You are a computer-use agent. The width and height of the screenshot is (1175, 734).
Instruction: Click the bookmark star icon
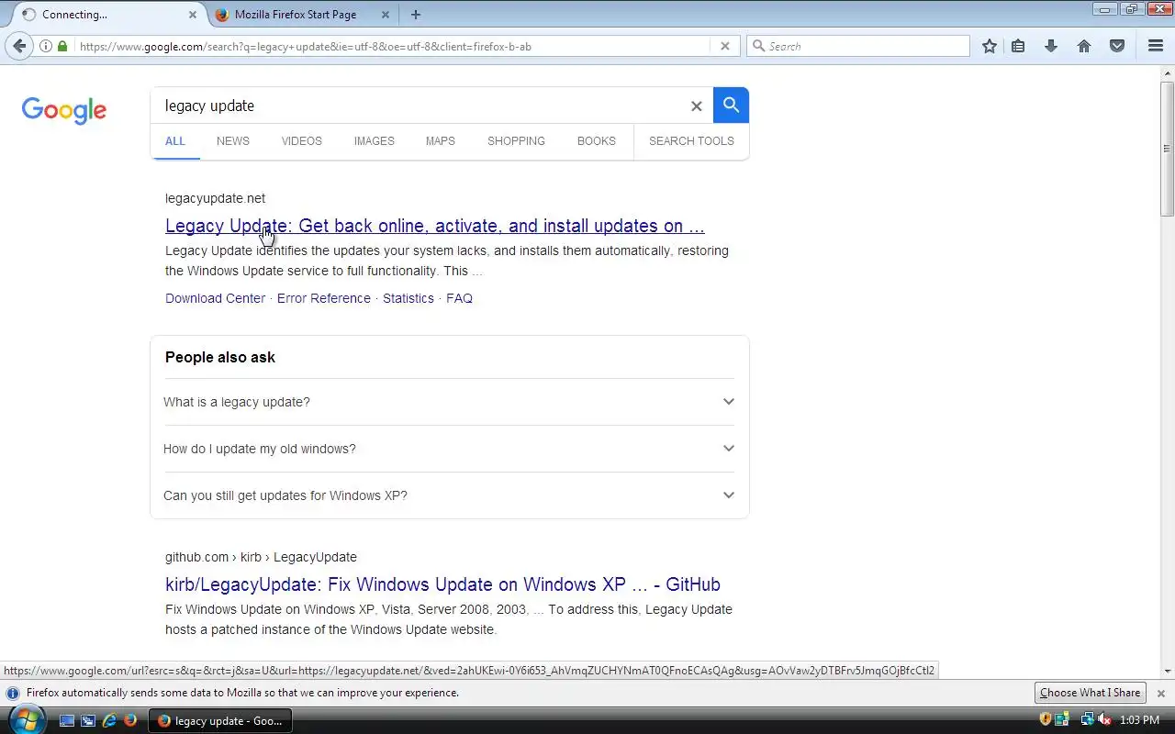pyautogui.click(x=989, y=46)
